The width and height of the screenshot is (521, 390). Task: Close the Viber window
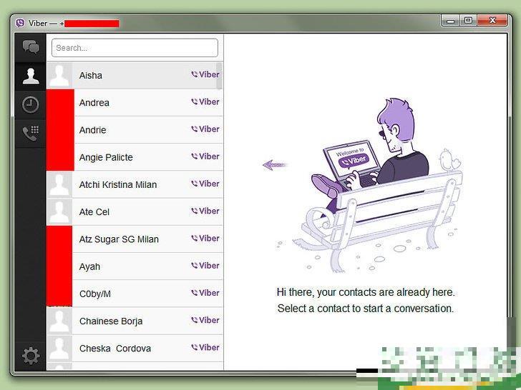[493, 21]
